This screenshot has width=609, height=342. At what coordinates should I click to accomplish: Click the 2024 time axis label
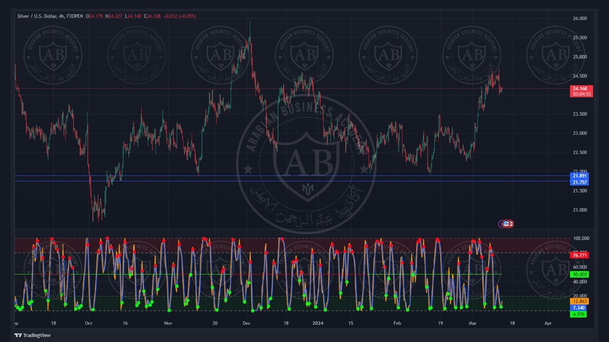tap(318, 323)
